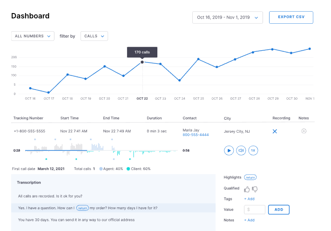Viewport: 331px width, 231px height.
Task: Mark call as unqualified with thumbs down
Action: tap(255, 189)
